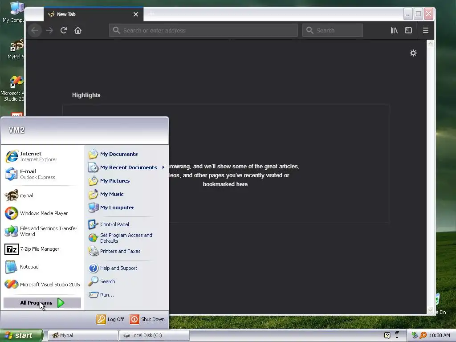Click the browser back arrow
The width and height of the screenshot is (456, 342).
pos(35,30)
